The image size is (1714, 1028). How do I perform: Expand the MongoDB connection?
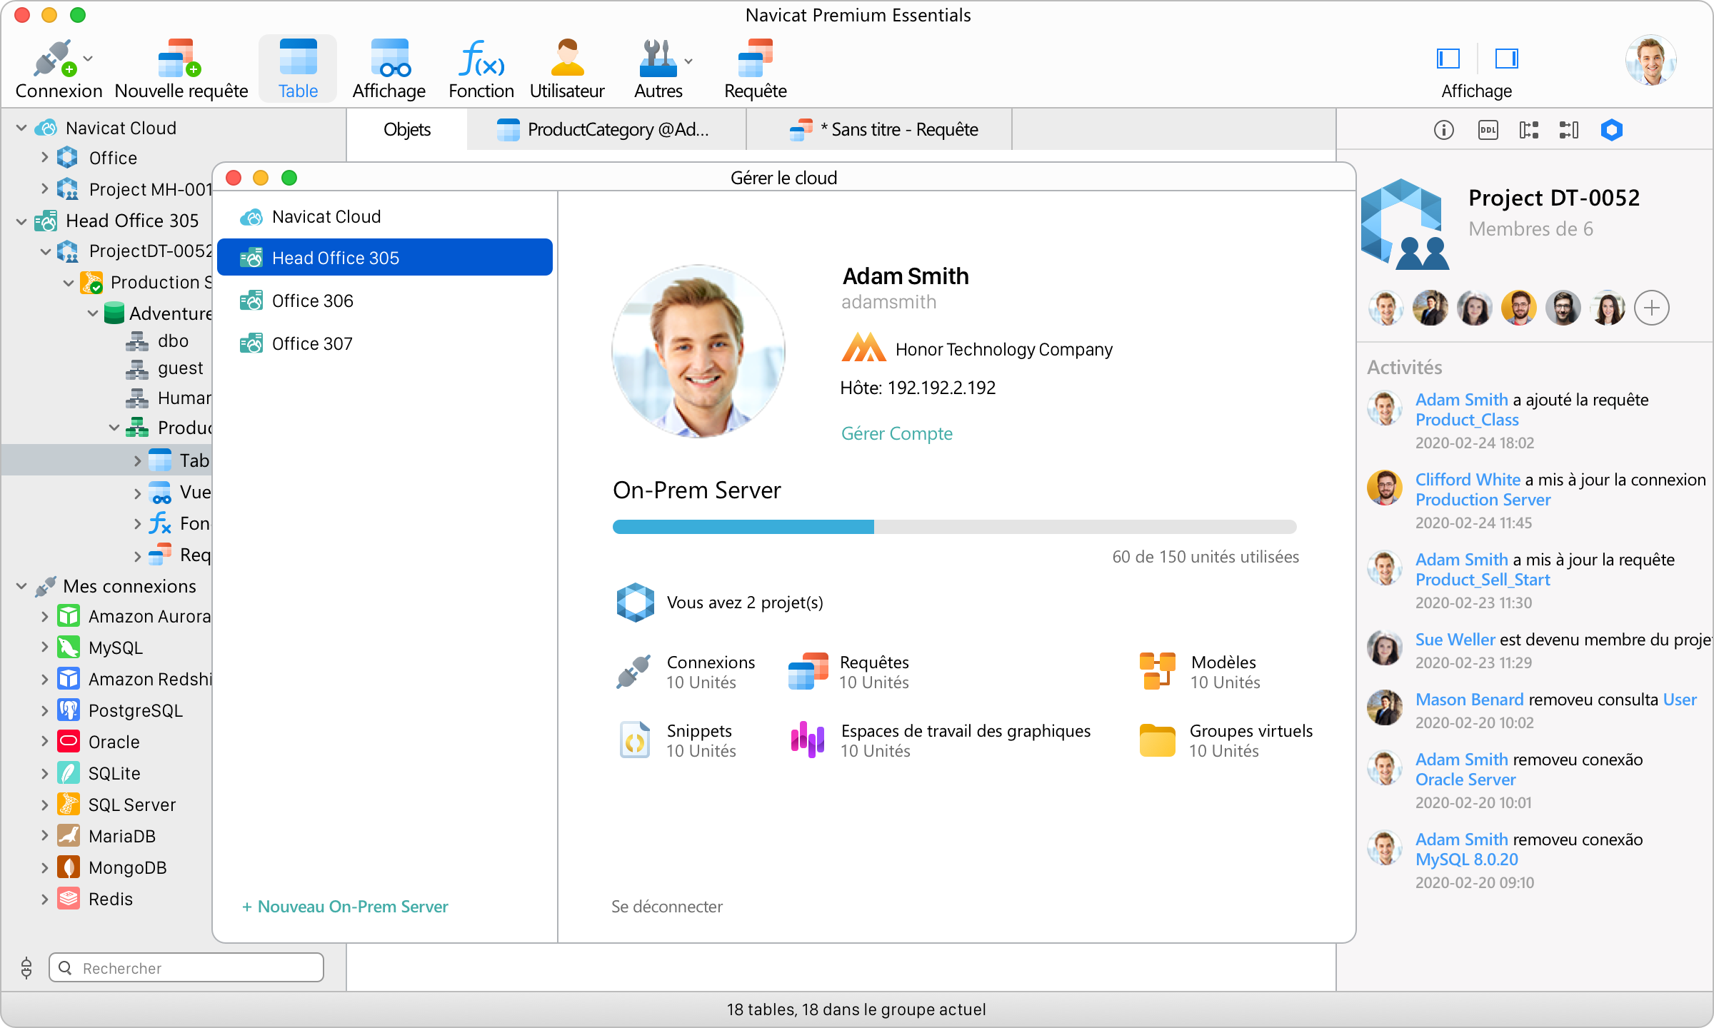44,867
